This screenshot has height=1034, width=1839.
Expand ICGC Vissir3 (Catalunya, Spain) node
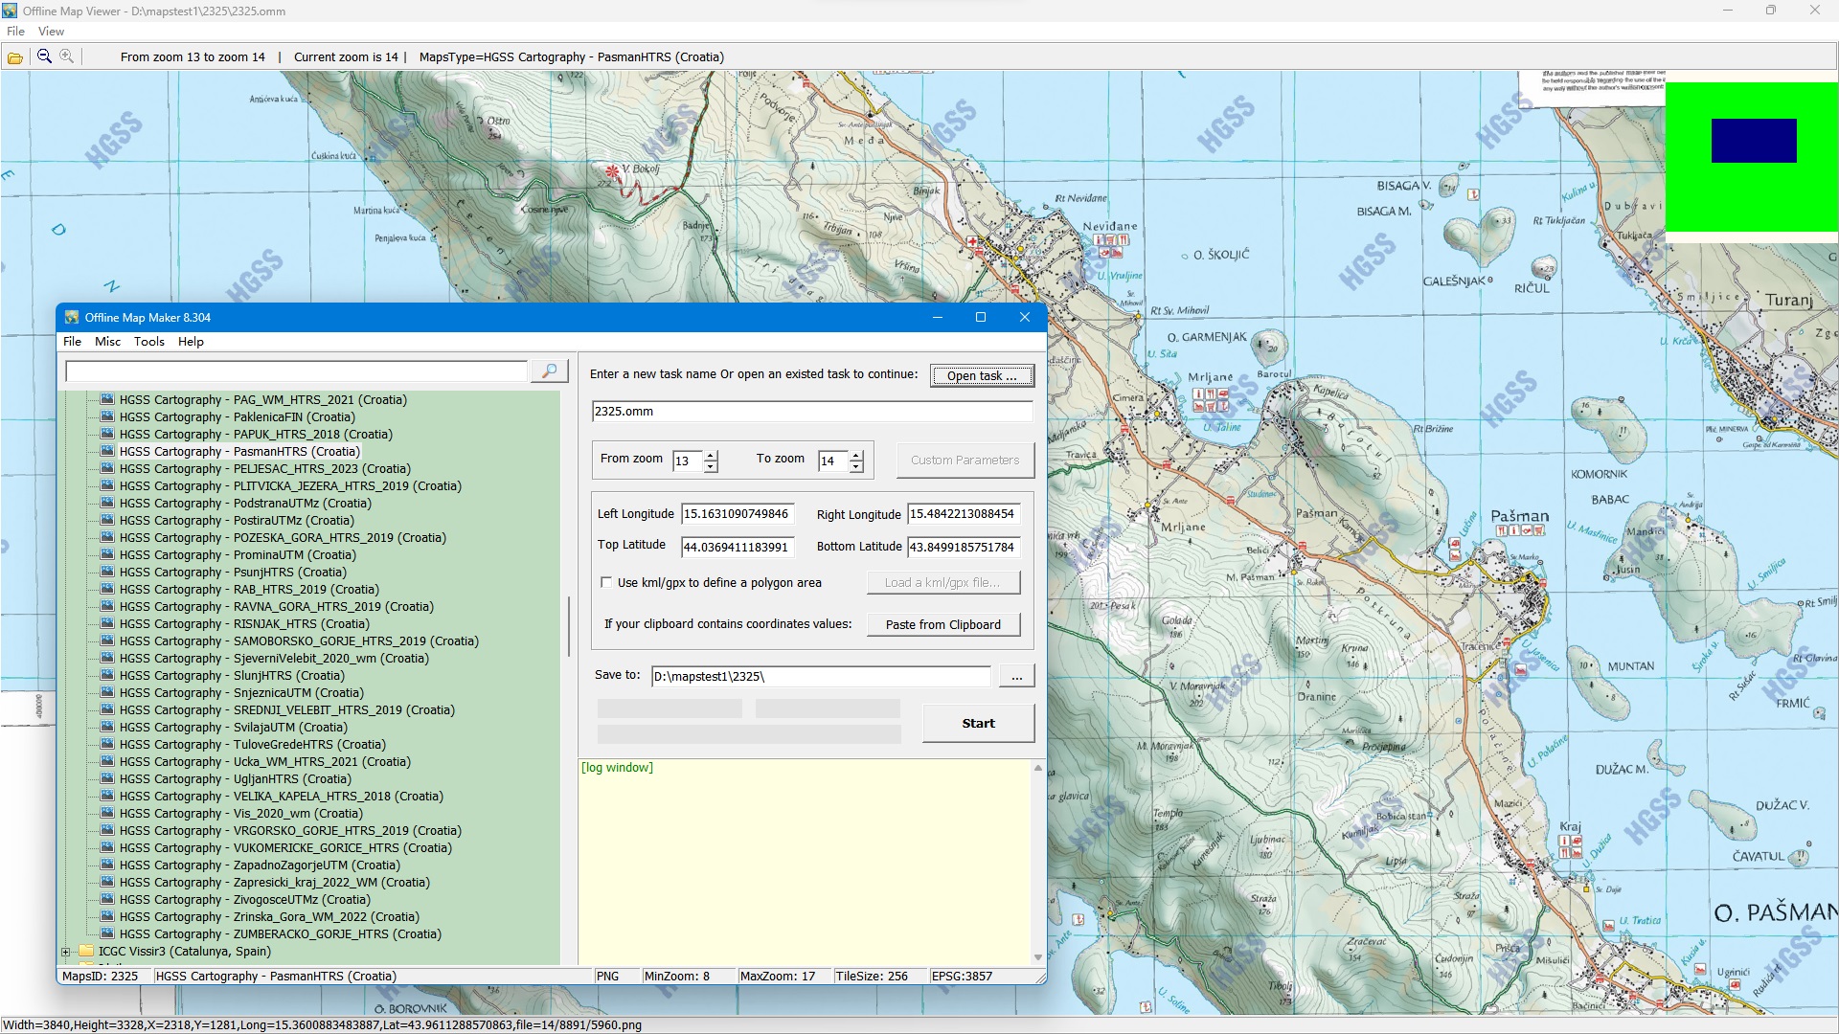[66, 952]
